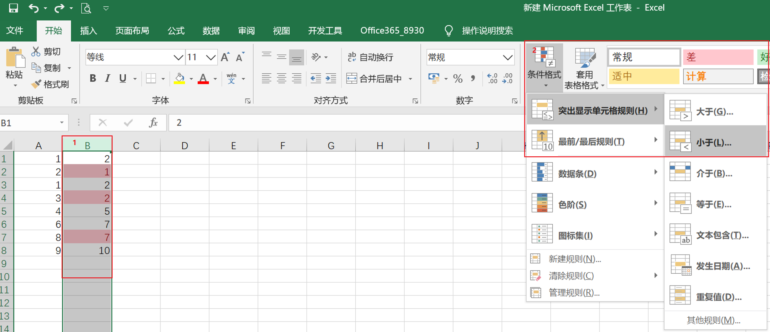Viewport: 770px width, 332px height.
Task: Apply the comma thousands separator style
Action: [473, 78]
